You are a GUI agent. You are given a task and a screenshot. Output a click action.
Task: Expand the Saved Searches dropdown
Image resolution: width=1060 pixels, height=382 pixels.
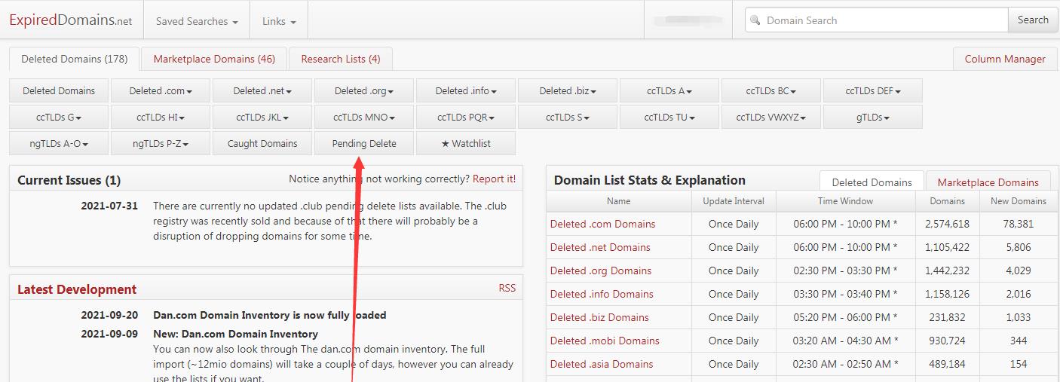196,21
